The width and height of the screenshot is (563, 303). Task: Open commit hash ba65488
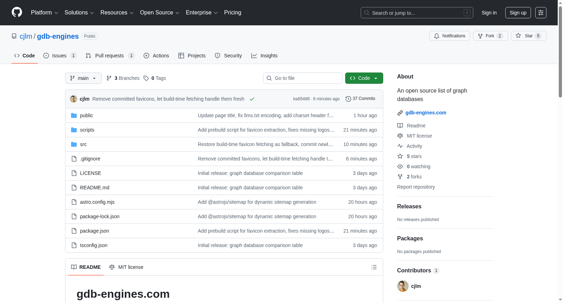click(x=301, y=99)
